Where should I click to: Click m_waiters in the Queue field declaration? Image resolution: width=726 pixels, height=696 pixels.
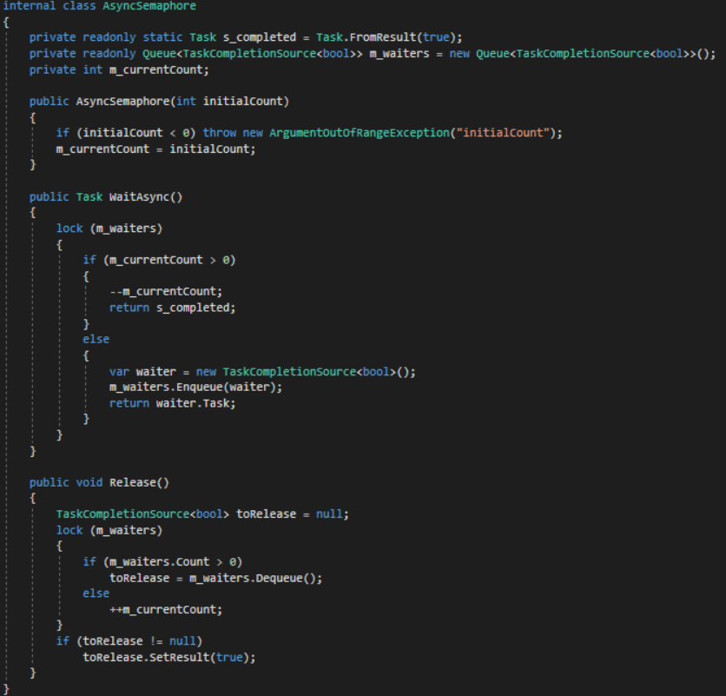coord(399,54)
